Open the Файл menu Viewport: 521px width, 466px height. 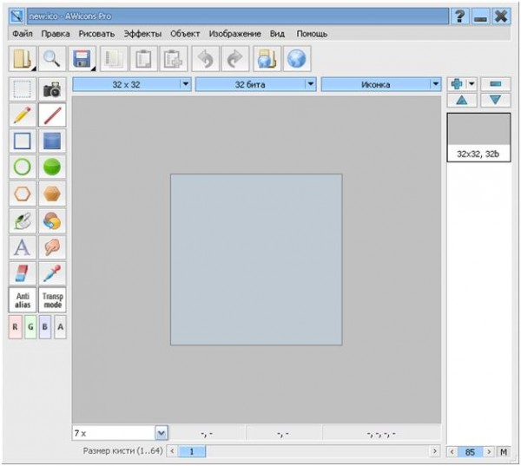(23, 34)
